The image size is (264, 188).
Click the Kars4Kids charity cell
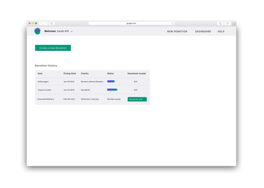(x=85, y=90)
